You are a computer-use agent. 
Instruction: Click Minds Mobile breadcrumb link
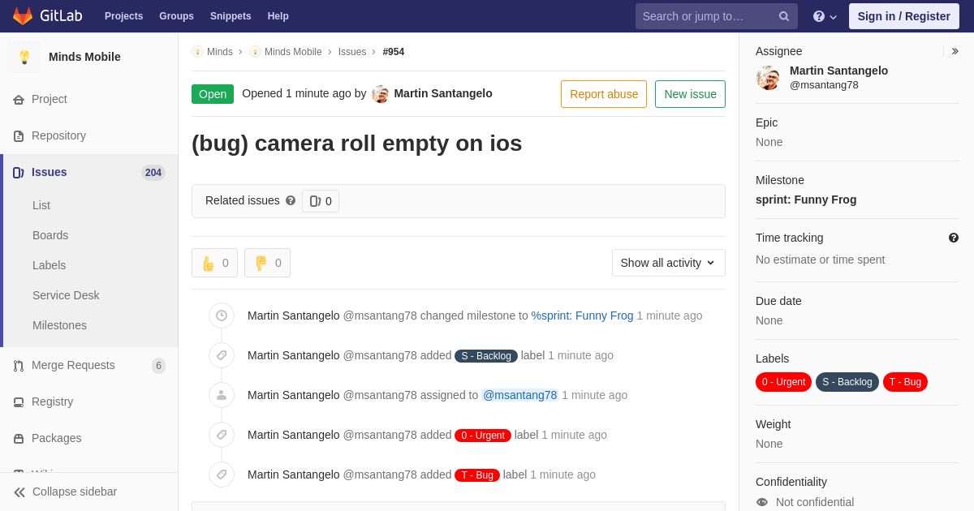tap(293, 52)
